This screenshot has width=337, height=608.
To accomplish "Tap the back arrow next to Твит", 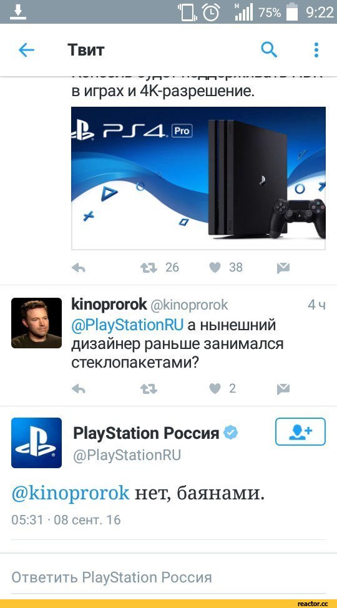I will coord(26,50).
